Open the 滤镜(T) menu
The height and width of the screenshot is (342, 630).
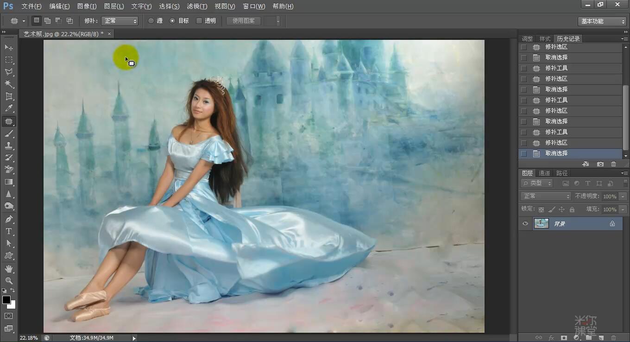197,6
